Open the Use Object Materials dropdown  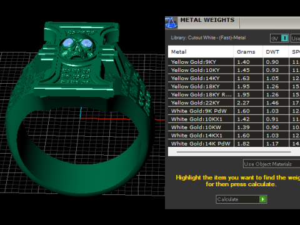[272, 164]
